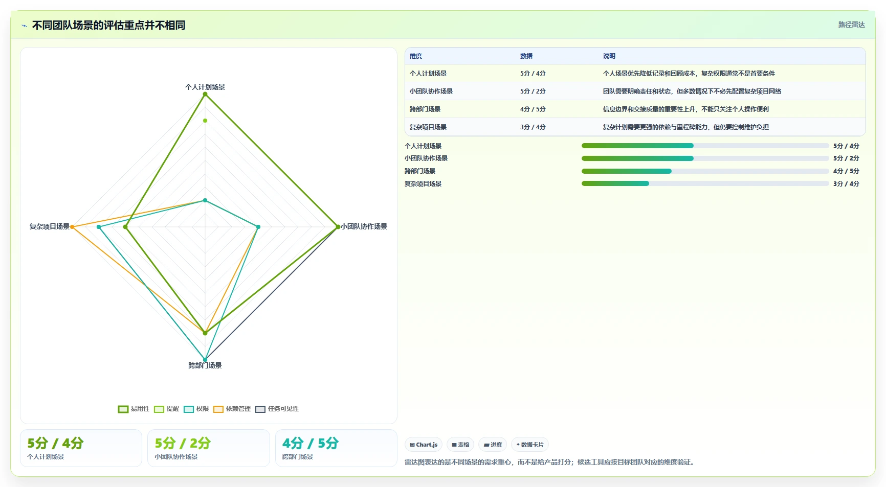
Task: Click progress list label 个人计划场景
Action: [x=423, y=146]
